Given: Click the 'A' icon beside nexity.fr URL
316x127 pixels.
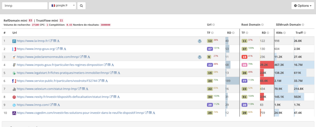Looking at the screenshot, I should [118, 97].
